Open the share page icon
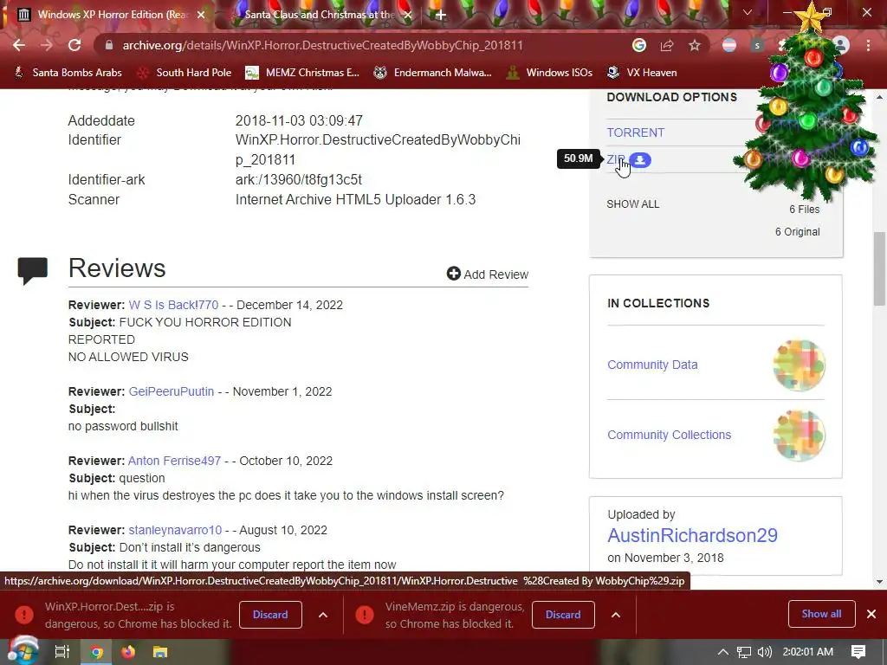 [x=667, y=45]
